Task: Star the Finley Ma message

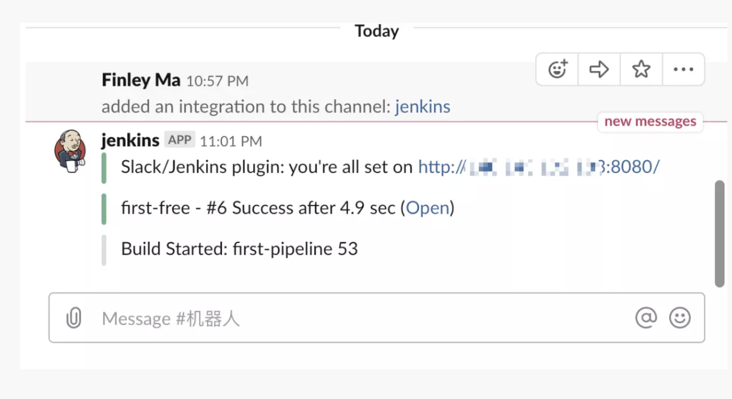Action: tap(641, 69)
